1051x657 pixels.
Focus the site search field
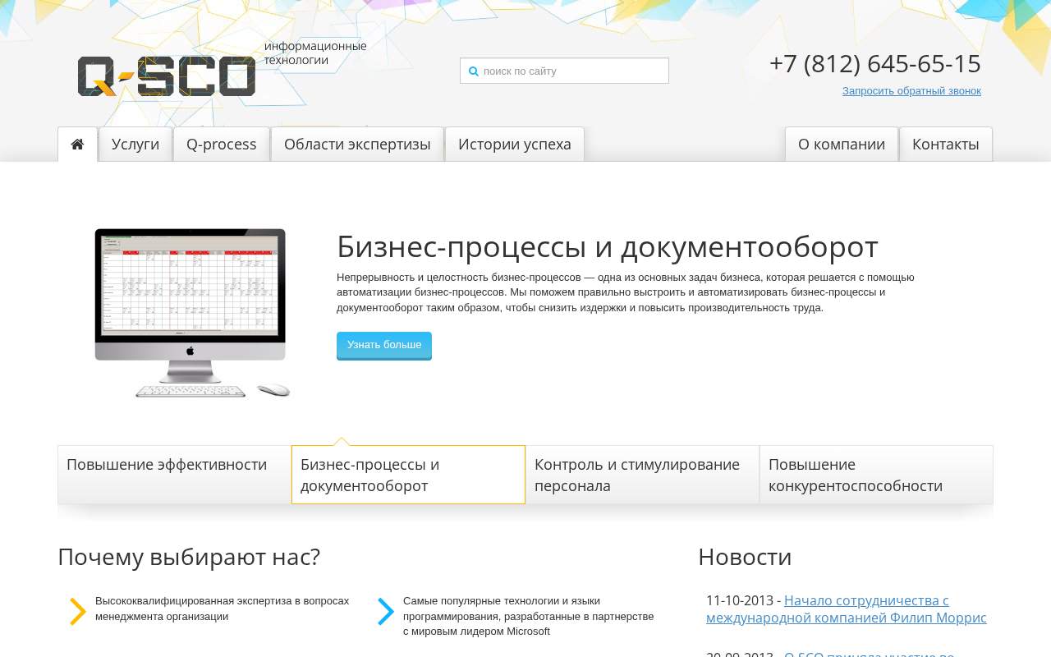point(564,71)
